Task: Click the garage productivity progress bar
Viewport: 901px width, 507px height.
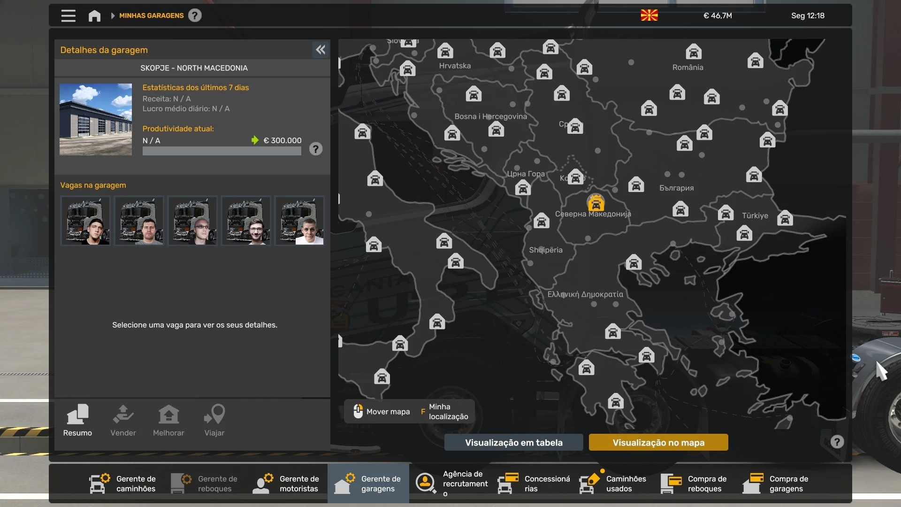Action: (221, 151)
